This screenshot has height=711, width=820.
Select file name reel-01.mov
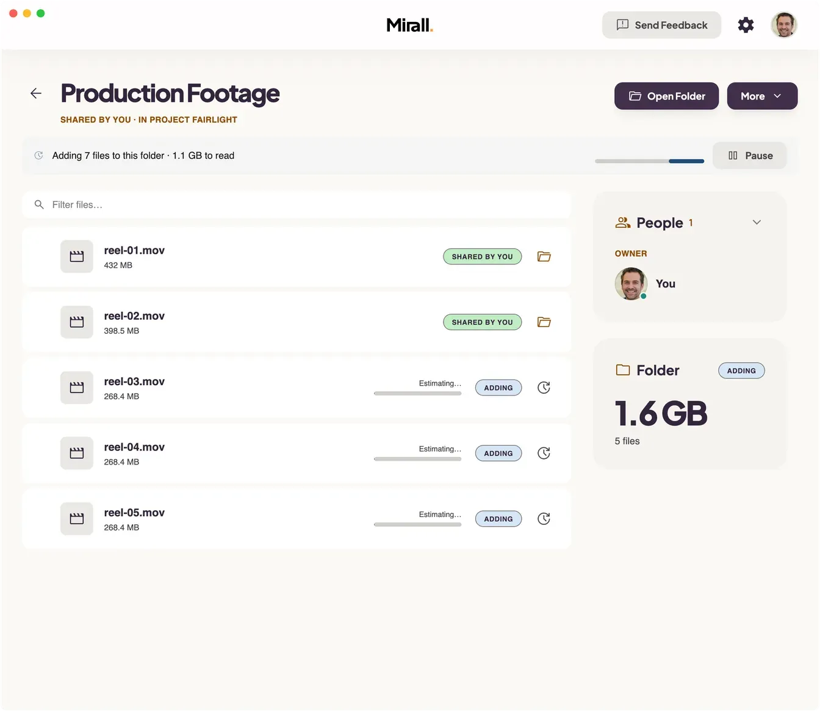pos(134,250)
